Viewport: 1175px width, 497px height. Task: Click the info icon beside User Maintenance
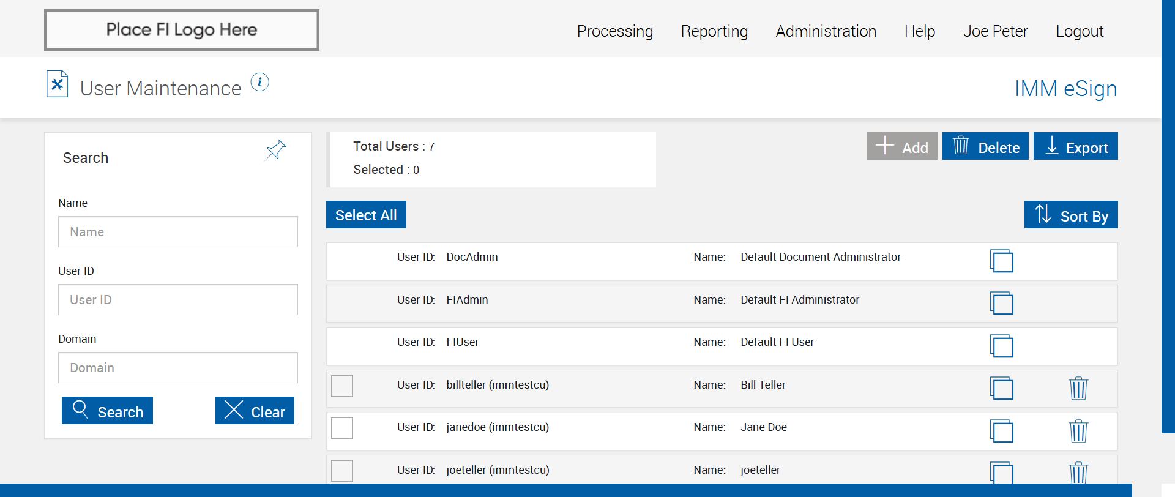(x=259, y=82)
